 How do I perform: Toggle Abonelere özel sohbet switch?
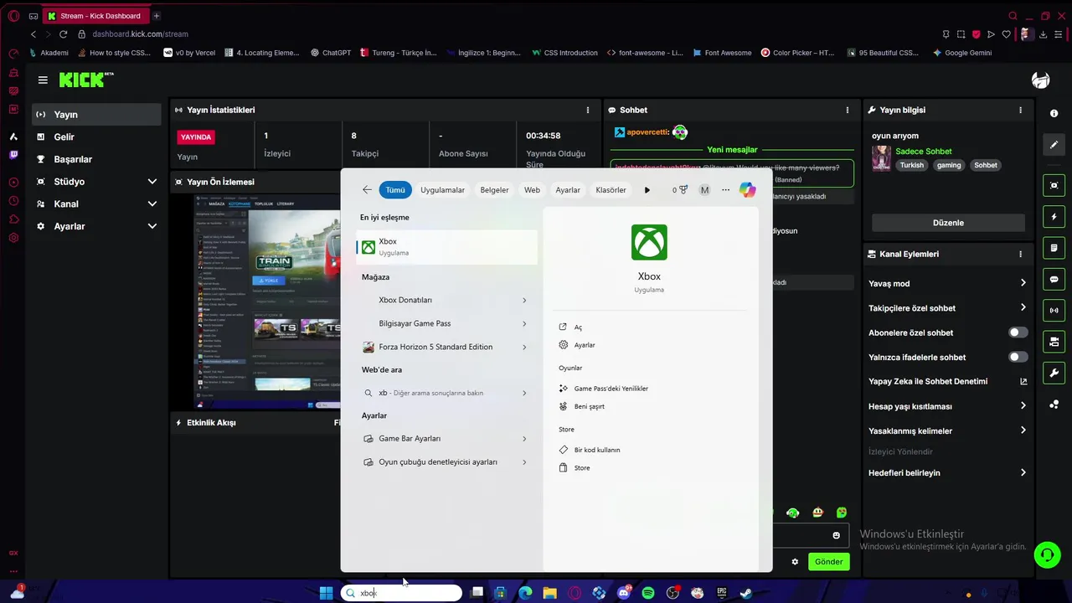1018,332
